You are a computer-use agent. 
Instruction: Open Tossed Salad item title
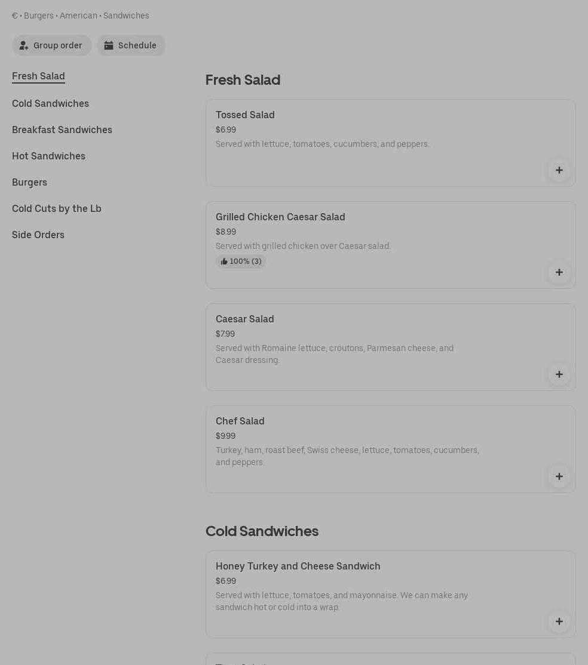pyautogui.click(x=245, y=115)
